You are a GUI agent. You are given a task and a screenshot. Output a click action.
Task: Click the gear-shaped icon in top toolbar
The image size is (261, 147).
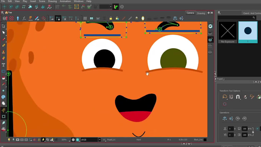(122, 7)
